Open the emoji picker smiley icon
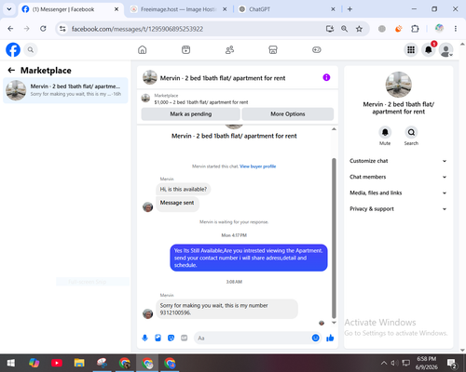466x372 pixels. [x=315, y=338]
